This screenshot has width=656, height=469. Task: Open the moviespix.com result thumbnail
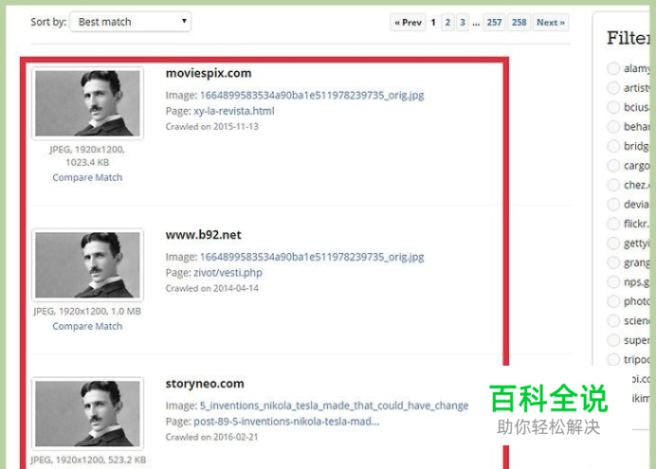(87, 103)
